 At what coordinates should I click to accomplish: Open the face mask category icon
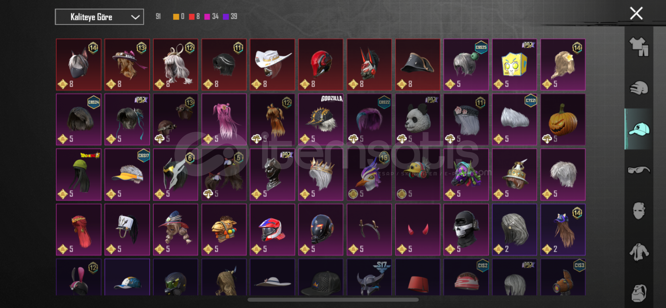click(639, 211)
